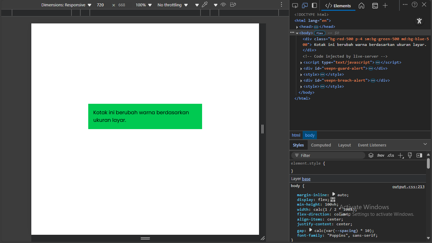Click the eye vision emulation icon

(223, 5)
